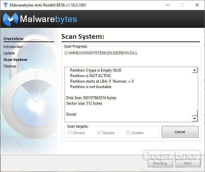Image resolution: width=205 pixels, height=172 pixels.
Task: Minimize the Anti-Rootkit window
Action: (168, 5)
